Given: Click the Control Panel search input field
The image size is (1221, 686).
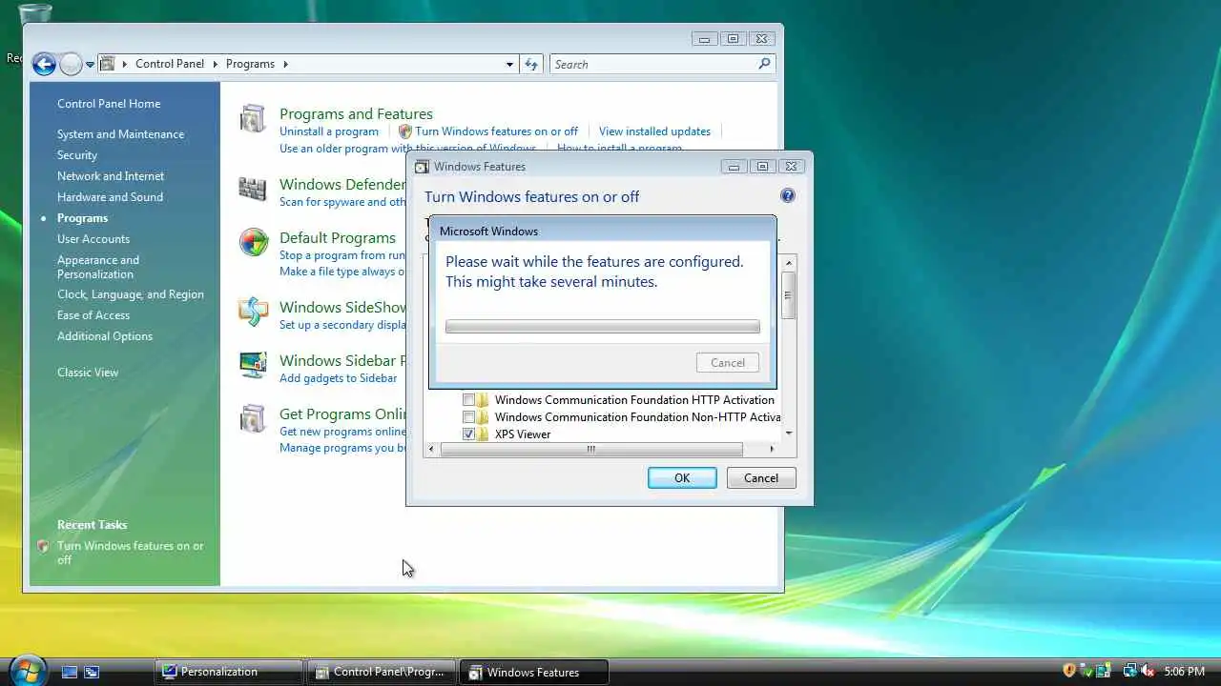Looking at the screenshot, I should (x=654, y=64).
